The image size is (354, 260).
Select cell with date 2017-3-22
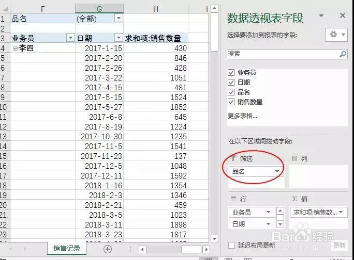point(99,78)
